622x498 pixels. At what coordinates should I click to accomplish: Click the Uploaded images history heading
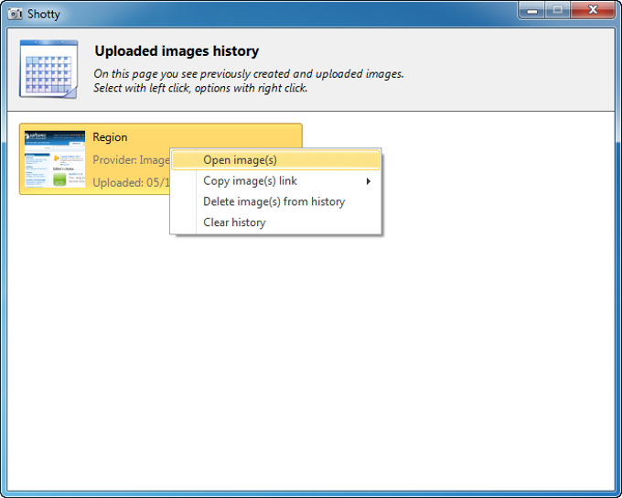(x=177, y=51)
